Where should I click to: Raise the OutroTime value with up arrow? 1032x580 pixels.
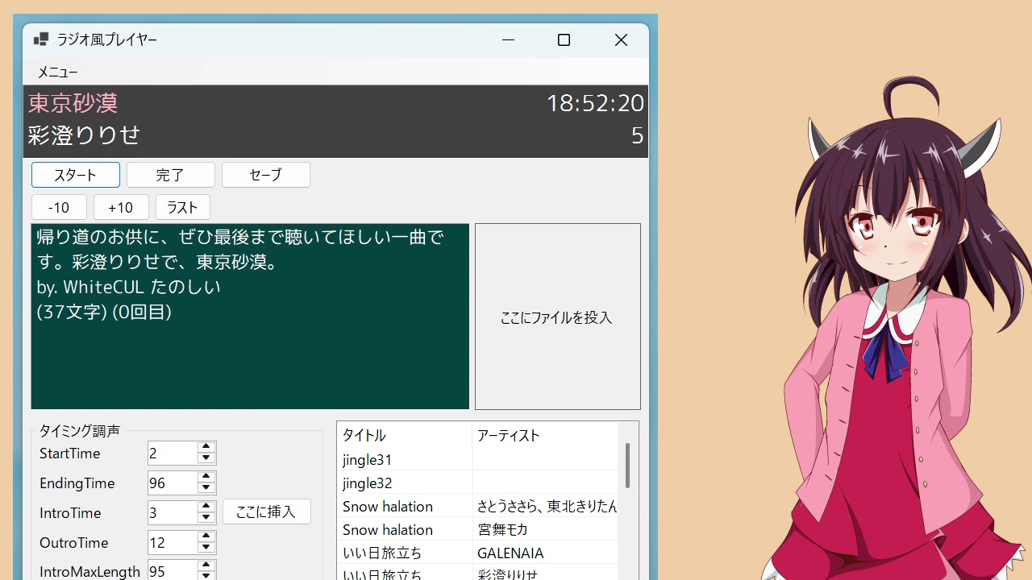[206, 536]
